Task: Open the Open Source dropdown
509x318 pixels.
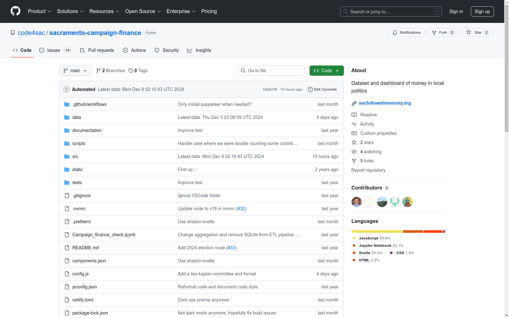Action: pyautogui.click(x=143, y=11)
